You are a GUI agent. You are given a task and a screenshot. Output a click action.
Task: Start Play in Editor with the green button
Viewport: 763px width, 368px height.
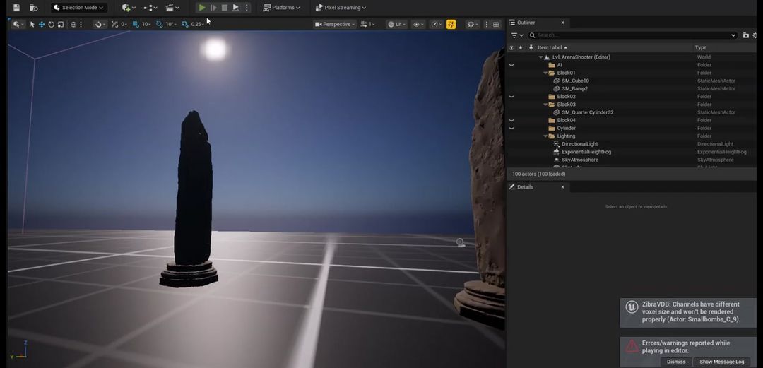[202, 8]
